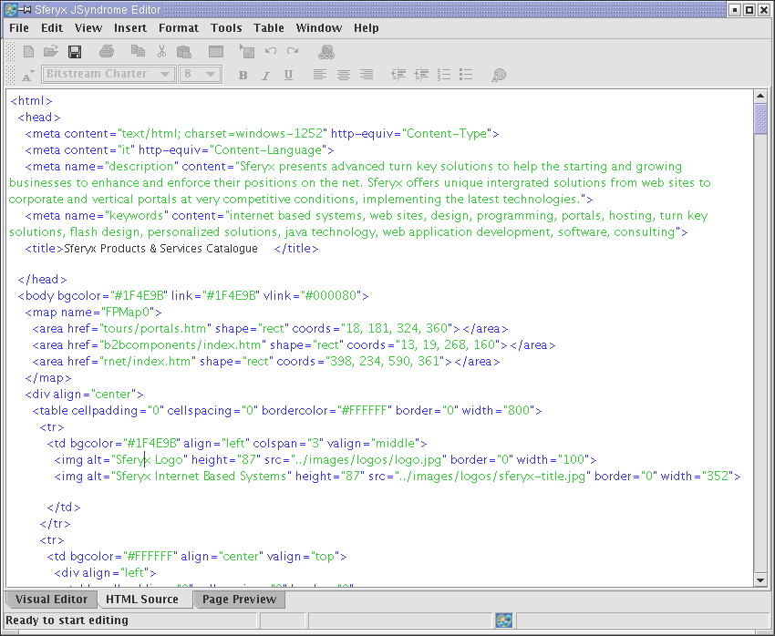Click the vertical scrollbar down arrow
This screenshot has height=636, width=775.
(x=760, y=579)
